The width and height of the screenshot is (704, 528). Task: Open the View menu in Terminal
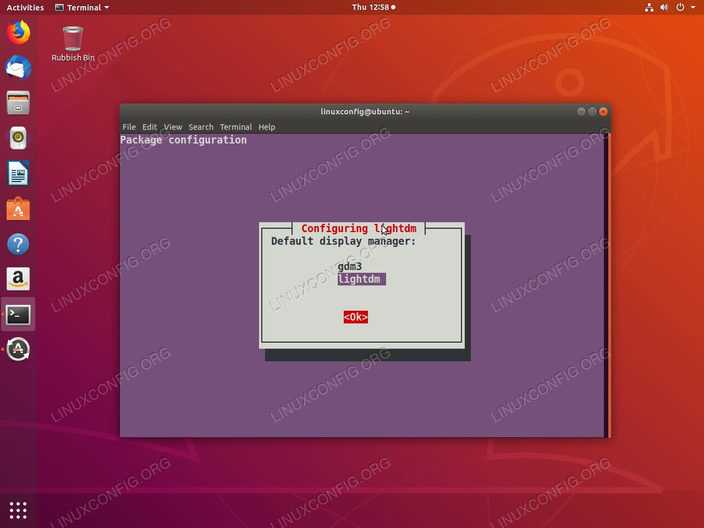[173, 127]
